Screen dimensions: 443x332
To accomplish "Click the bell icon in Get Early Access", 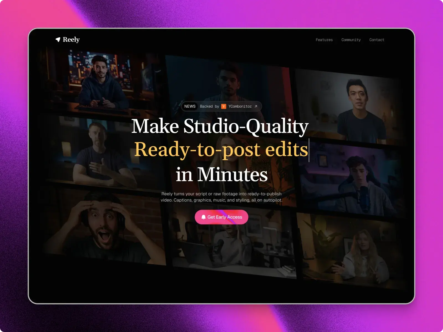I will [204, 217].
